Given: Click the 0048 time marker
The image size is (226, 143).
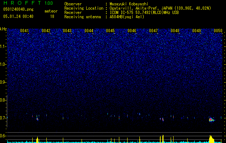Looking at the screenshot, I should [175, 31].
